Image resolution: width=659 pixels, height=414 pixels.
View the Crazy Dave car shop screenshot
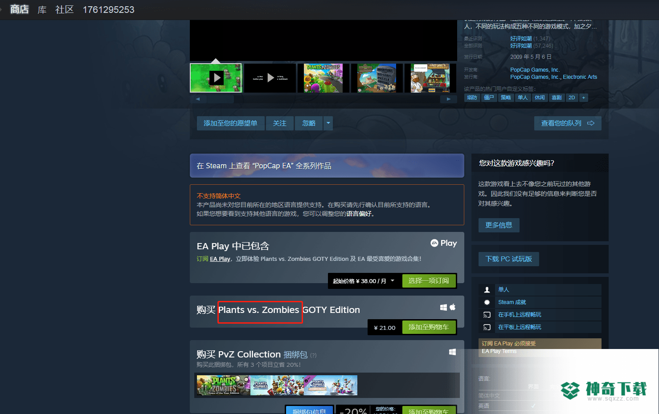point(430,78)
